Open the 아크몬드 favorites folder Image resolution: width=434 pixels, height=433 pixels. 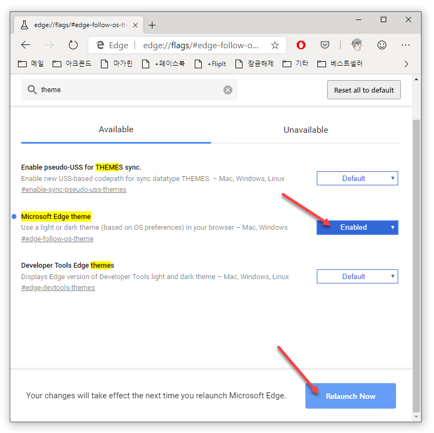coord(72,64)
